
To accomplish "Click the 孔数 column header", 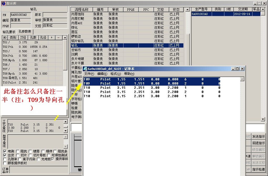I will 33,37.
